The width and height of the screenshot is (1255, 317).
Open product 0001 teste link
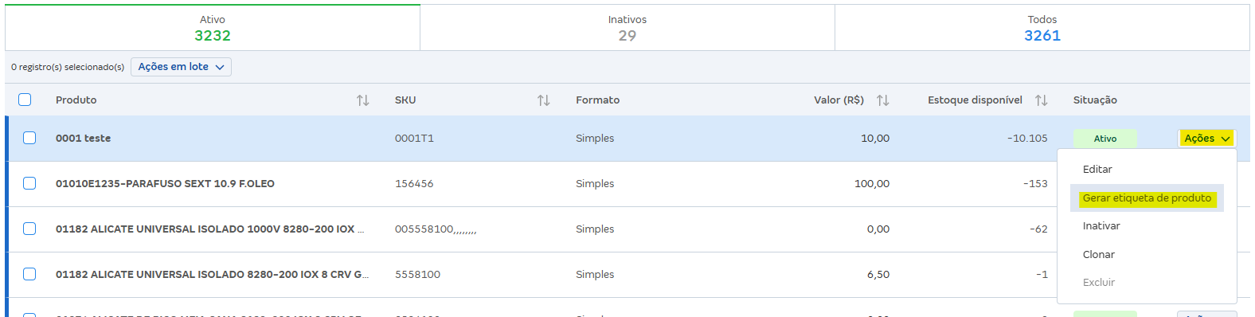pos(83,139)
